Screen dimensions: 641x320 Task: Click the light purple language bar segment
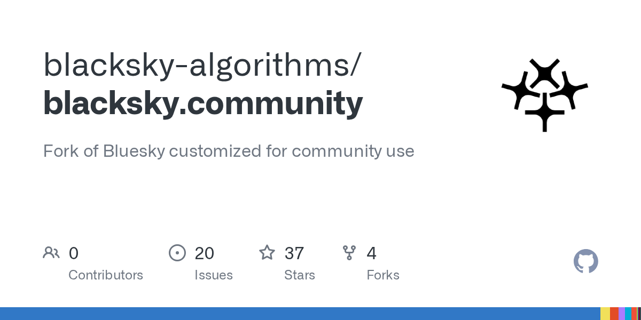point(622,314)
